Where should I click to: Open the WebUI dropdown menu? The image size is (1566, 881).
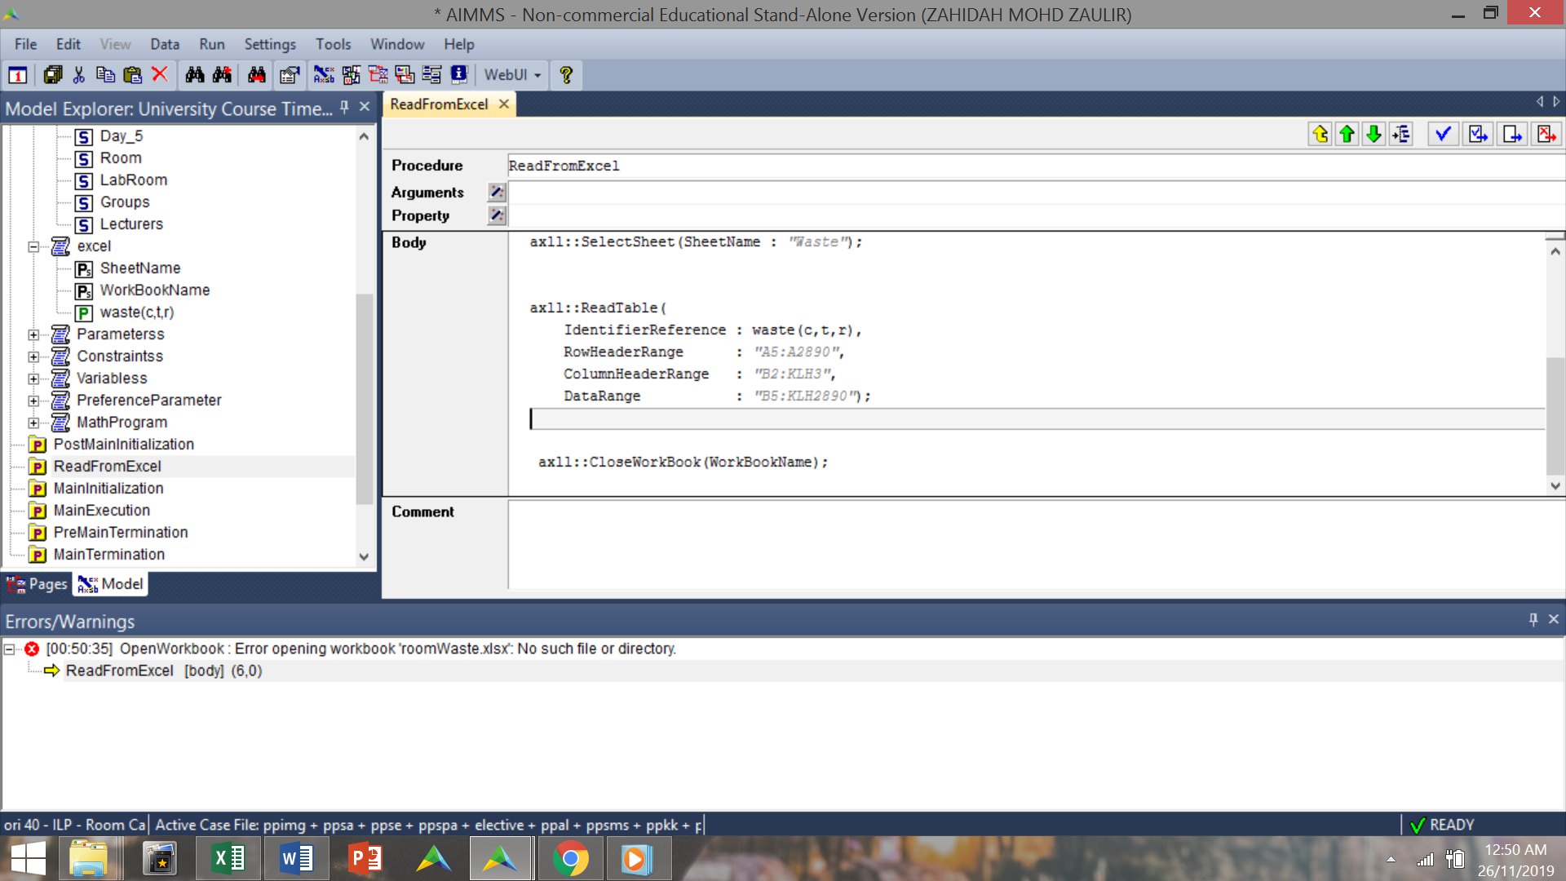(x=512, y=75)
